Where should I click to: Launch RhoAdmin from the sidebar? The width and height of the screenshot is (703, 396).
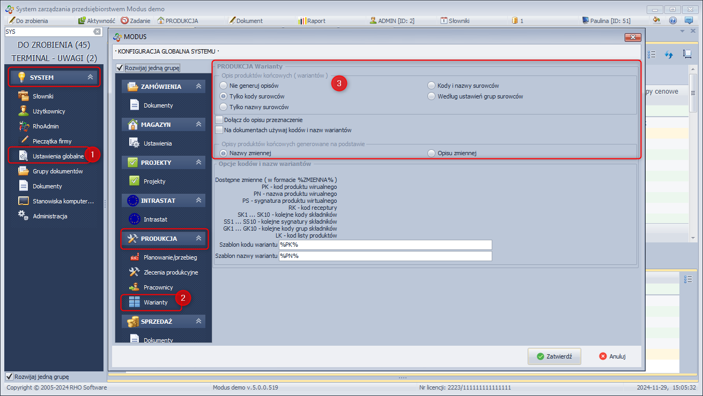click(46, 126)
